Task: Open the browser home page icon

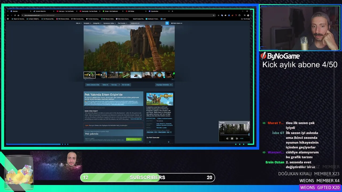Action: pyautogui.click(x=18, y=15)
